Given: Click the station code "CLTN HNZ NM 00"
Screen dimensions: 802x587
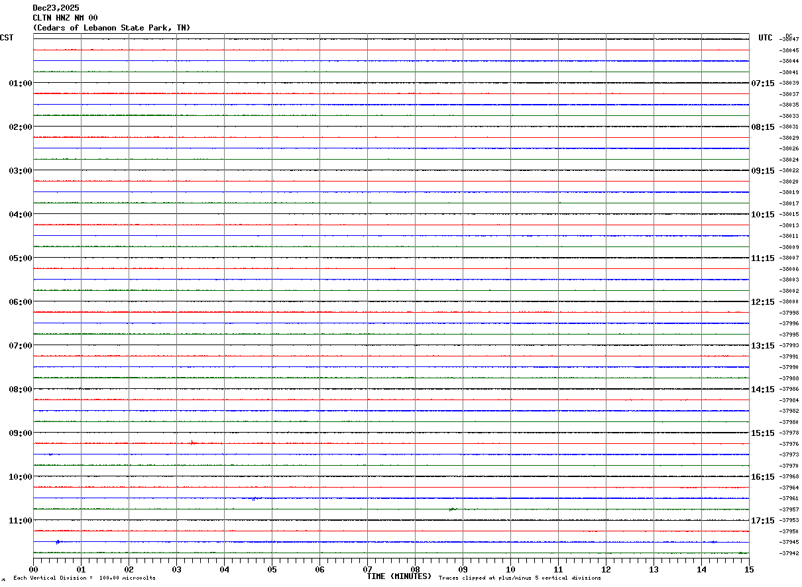Looking at the screenshot, I should pyautogui.click(x=65, y=18).
